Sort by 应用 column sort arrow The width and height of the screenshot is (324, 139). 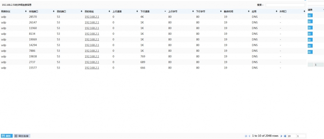tap(276, 12)
